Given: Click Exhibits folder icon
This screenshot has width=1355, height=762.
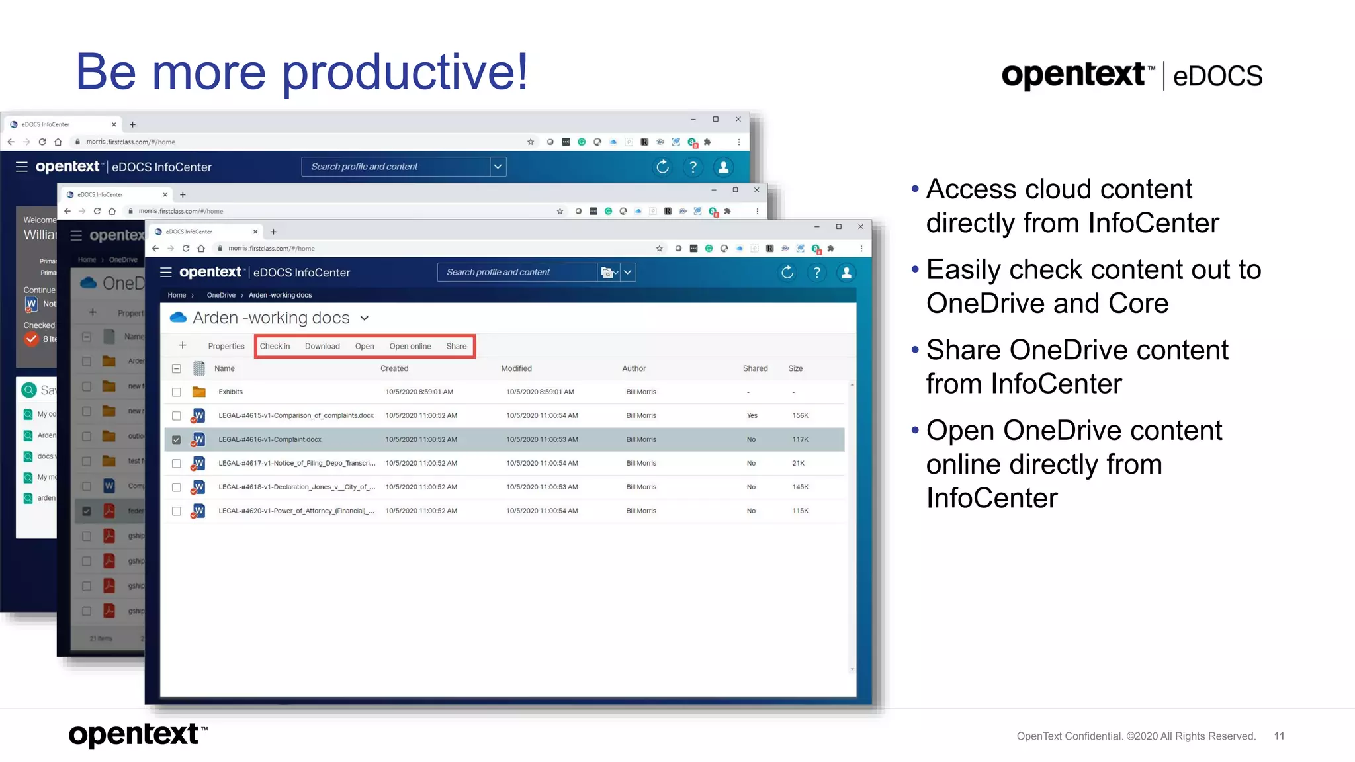Looking at the screenshot, I should pos(198,392).
